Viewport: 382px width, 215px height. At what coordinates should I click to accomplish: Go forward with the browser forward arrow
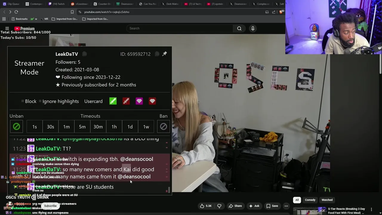click(10, 12)
